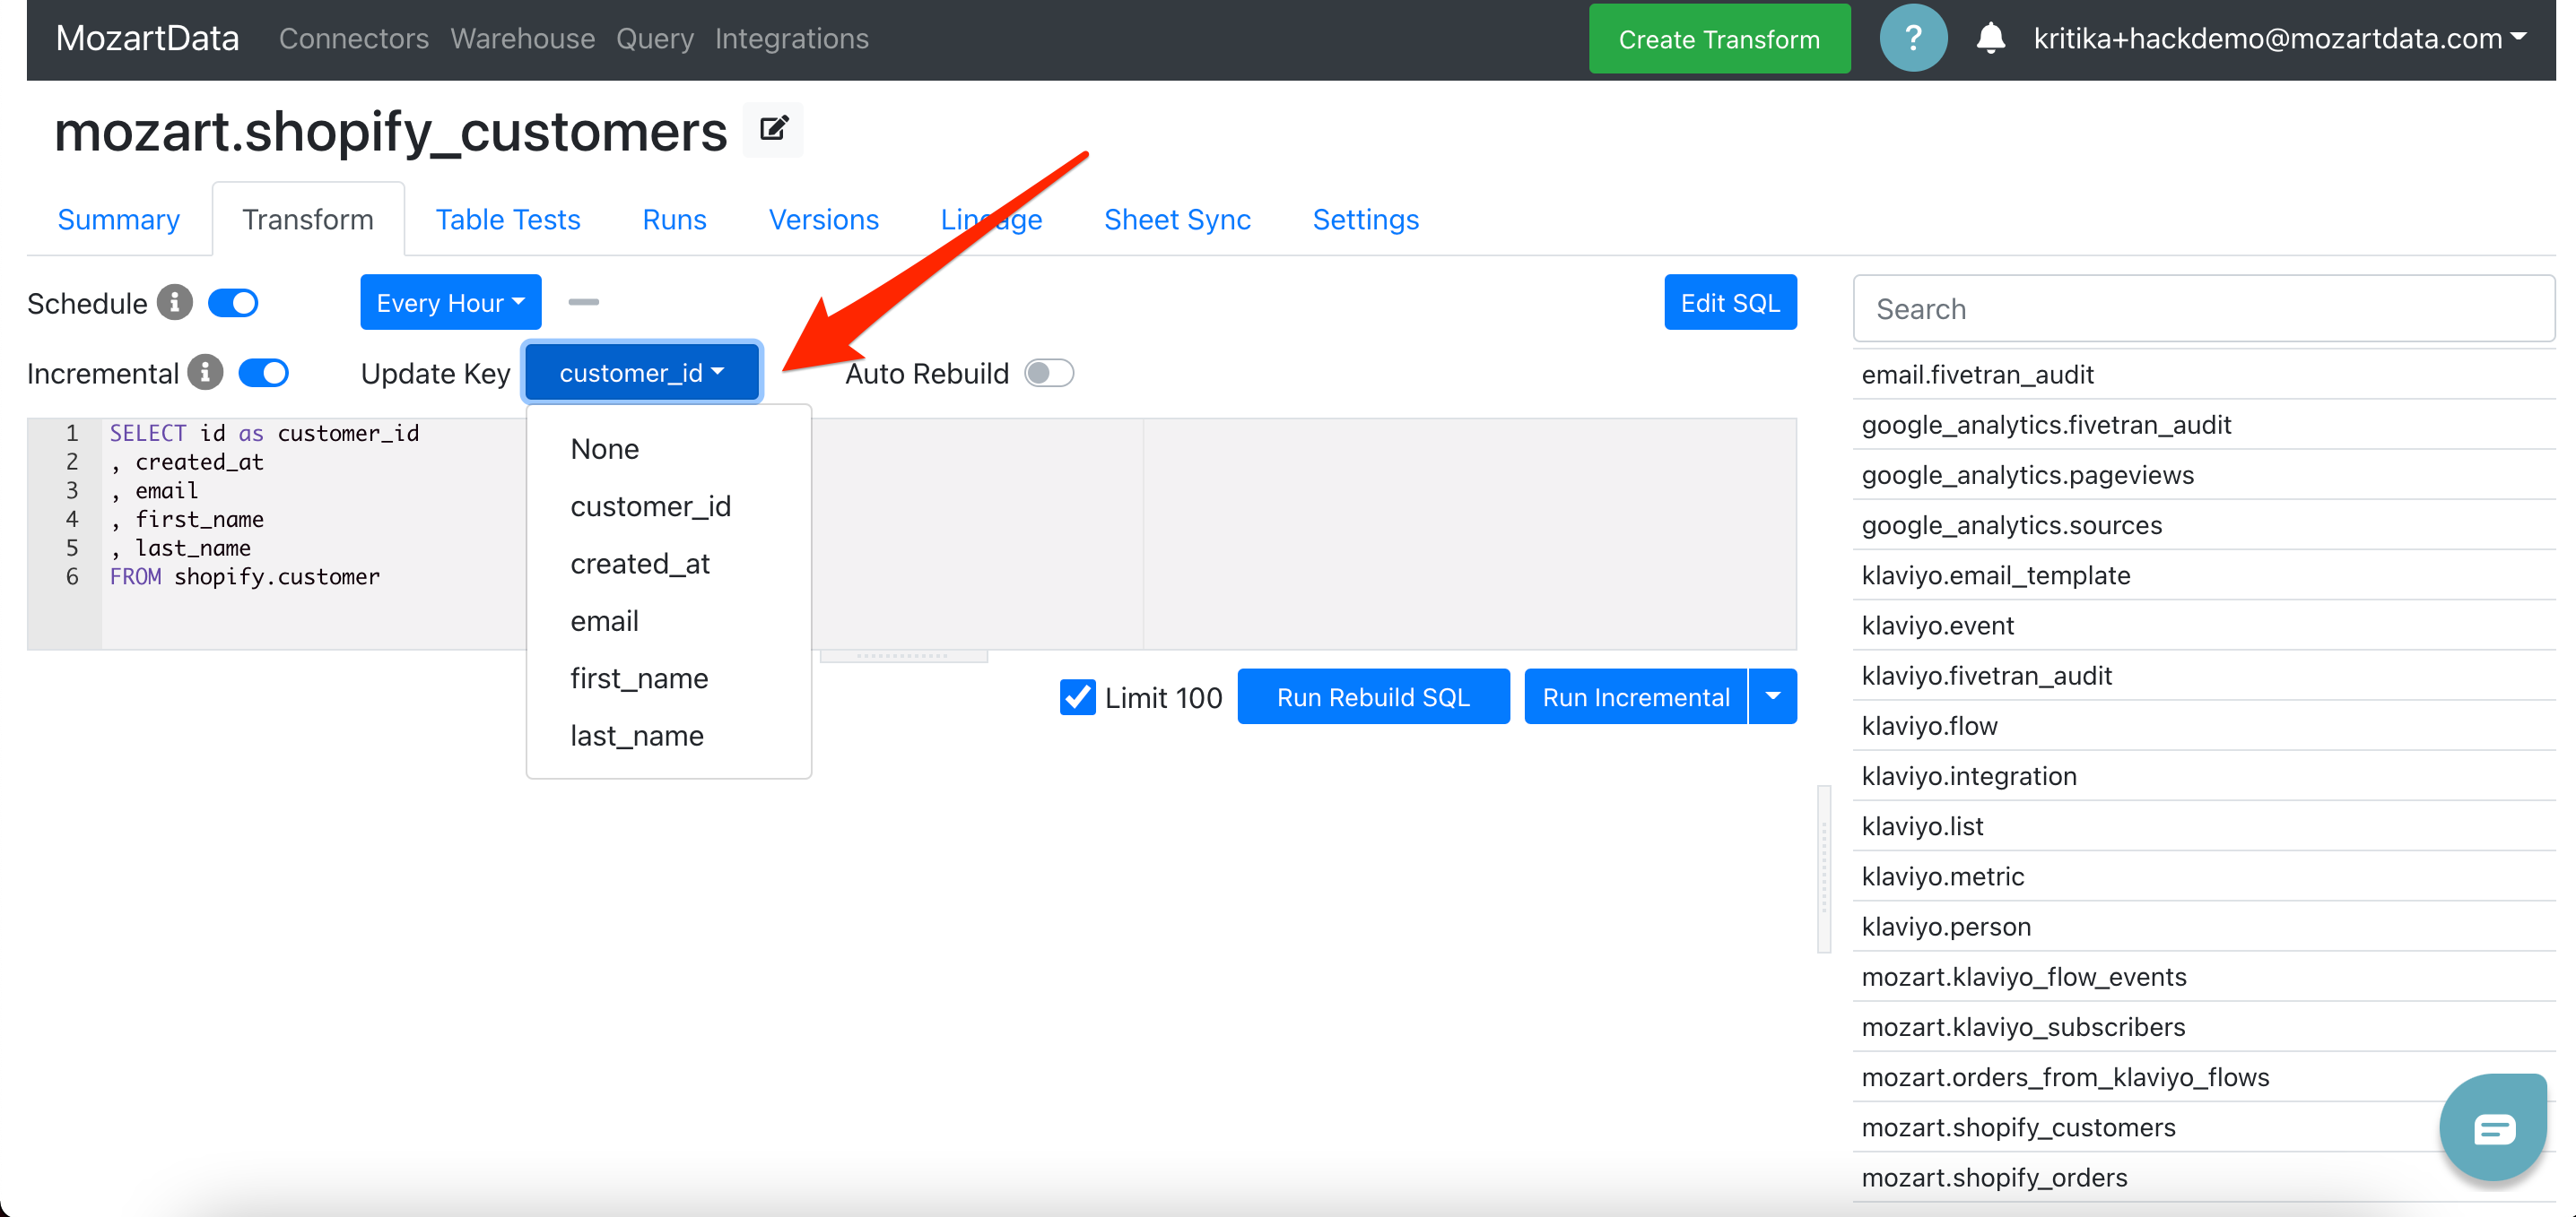This screenshot has height=1217, width=2576.
Task: Open Query in the navbar
Action: click(x=654, y=39)
